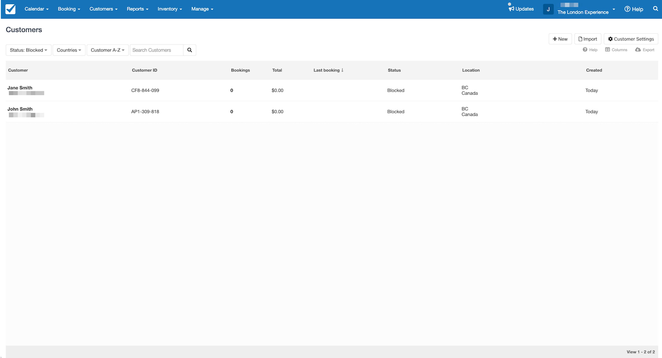Open customer Jane Smith

20,88
